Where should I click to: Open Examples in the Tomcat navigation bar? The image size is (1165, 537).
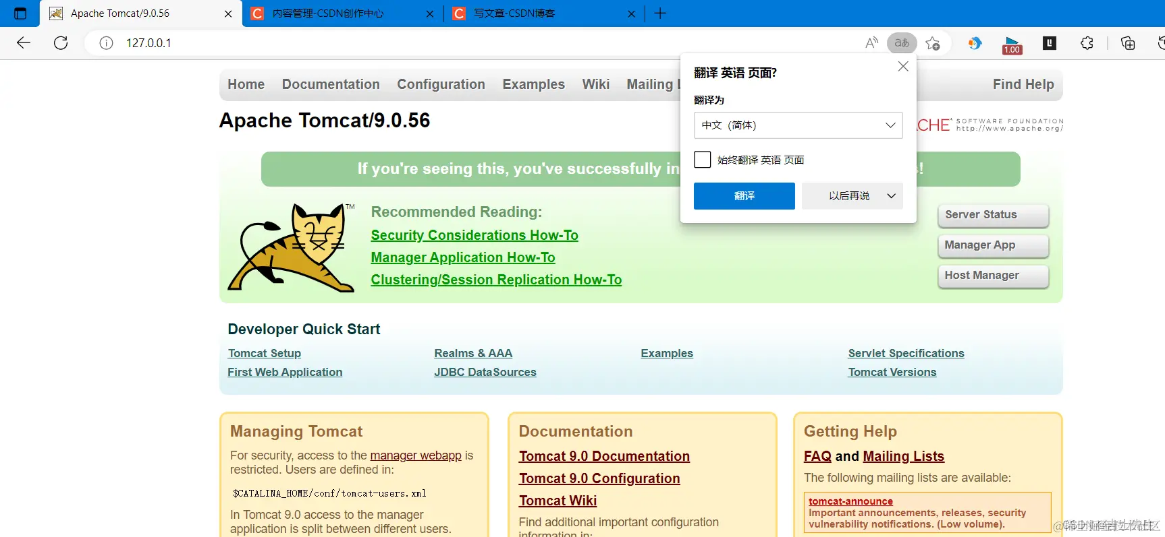(x=533, y=84)
